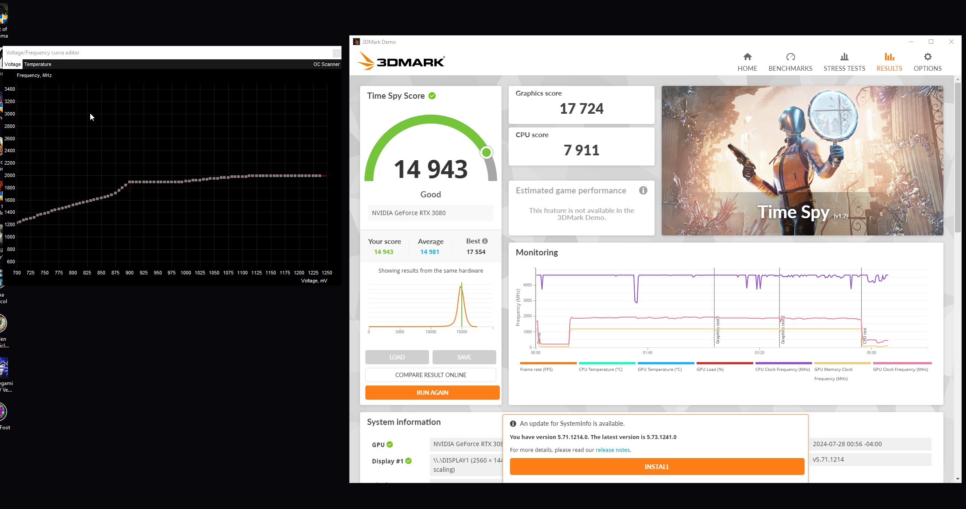The width and height of the screenshot is (966, 509).
Task: Install the SystemInfo update
Action: 657,467
